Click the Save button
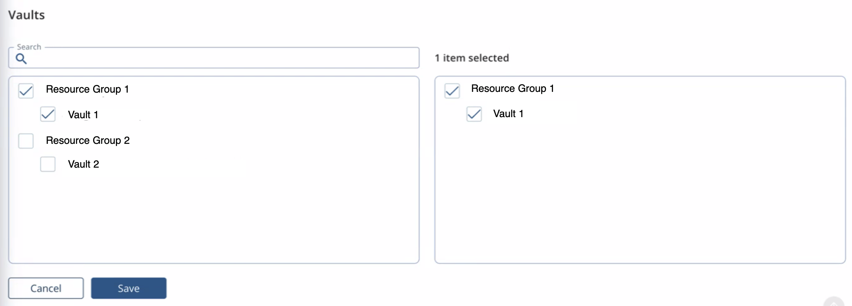 point(128,288)
